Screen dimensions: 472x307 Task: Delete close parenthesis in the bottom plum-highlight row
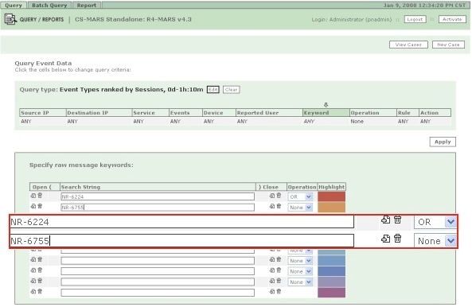279,291
